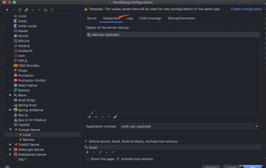
Task: Expand the Spring dmServer node
Action: click(x=10, y=110)
